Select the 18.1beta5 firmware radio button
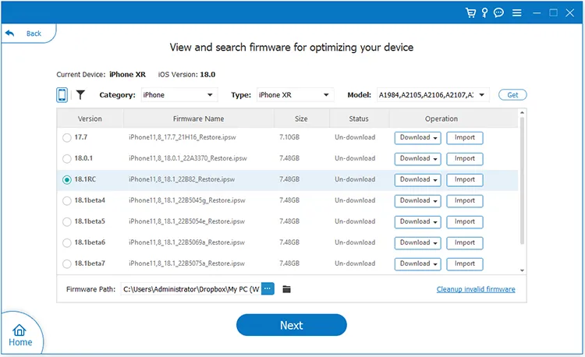The height and width of the screenshot is (357, 585). coord(67,222)
